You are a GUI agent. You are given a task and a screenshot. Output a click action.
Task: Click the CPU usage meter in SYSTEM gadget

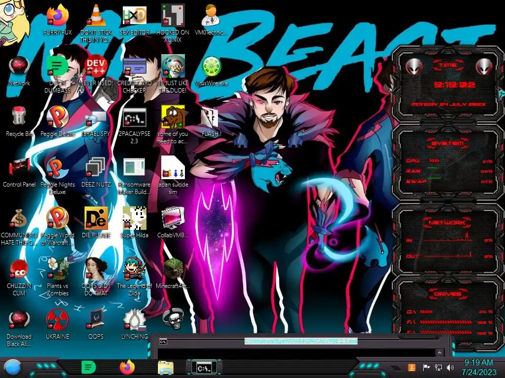450,161
